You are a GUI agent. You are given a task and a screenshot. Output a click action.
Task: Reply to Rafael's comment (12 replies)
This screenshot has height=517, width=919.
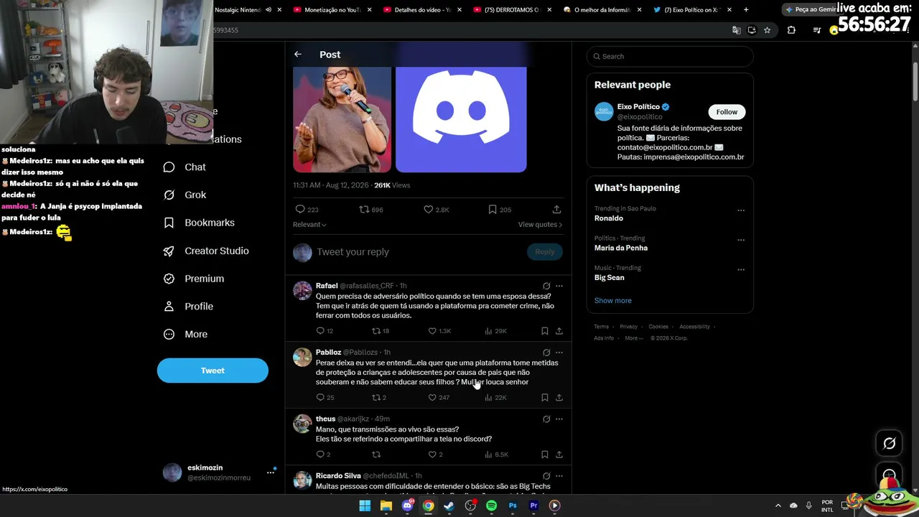320,331
